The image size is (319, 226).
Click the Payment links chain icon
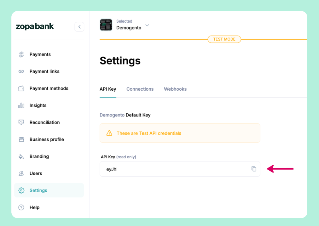pyautogui.click(x=21, y=71)
